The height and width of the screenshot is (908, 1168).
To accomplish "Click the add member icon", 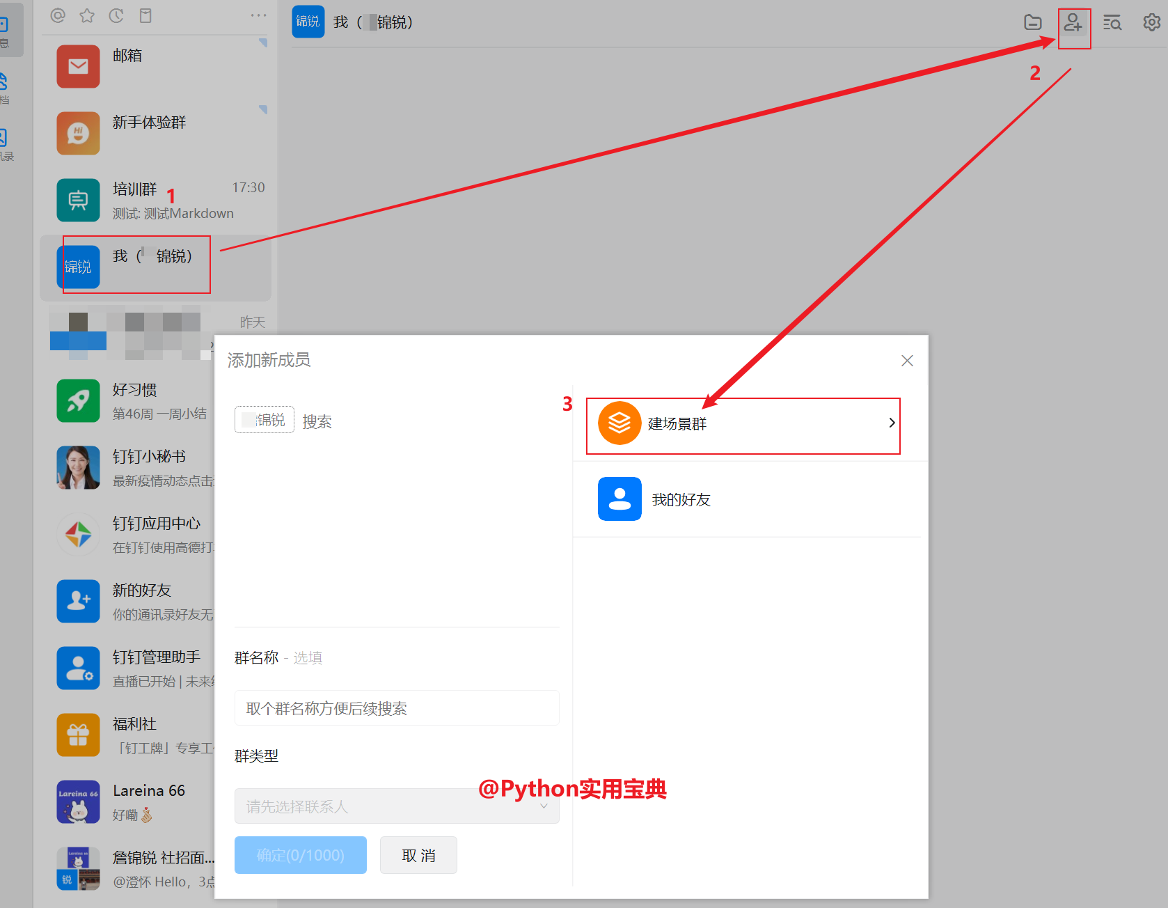I will point(1073,22).
